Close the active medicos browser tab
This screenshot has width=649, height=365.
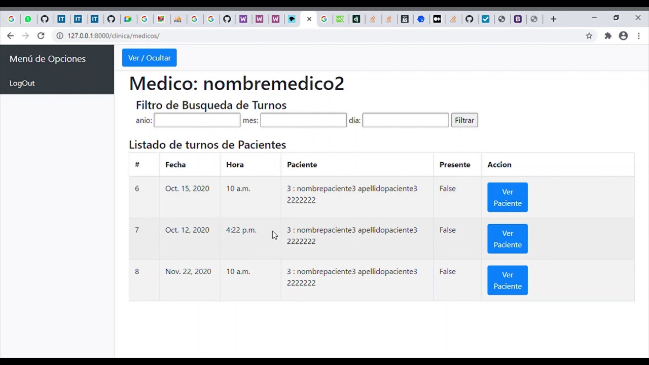pyautogui.click(x=309, y=19)
